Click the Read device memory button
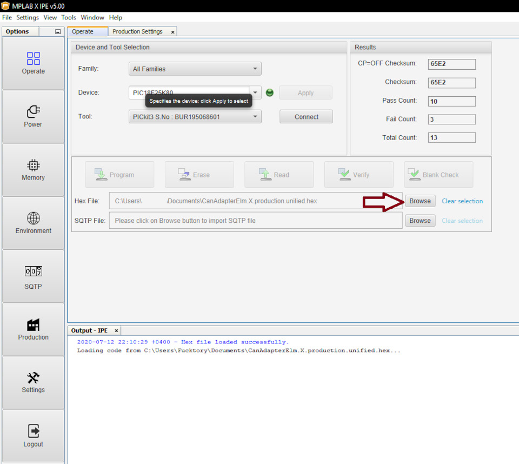The image size is (519, 464). pyautogui.click(x=279, y=175)
